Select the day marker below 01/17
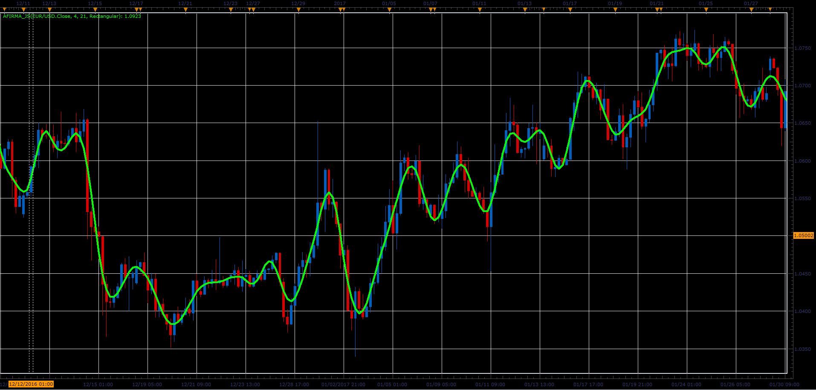Screen dimensions: 816x390 pyautogui.click(x=570, y=9)
